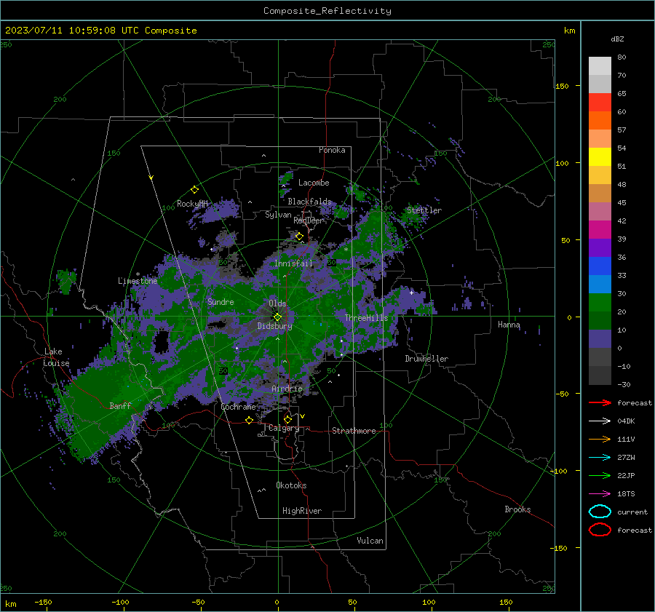Click the yellow diamond radar marker below Olds
655x612 pixels.
point(277,317)
